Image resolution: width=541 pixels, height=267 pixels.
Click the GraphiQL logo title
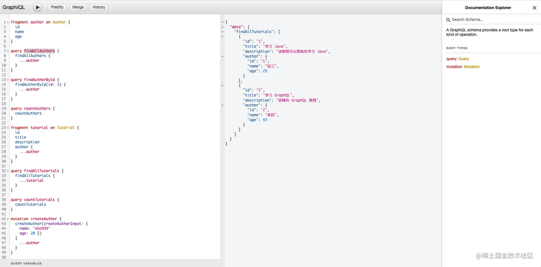pos(14,7)
